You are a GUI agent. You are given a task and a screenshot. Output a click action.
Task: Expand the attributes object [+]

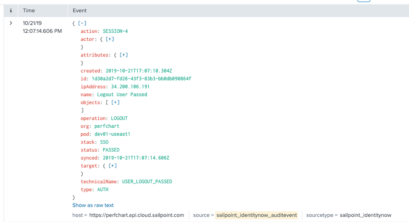click(x=124, y=55)
